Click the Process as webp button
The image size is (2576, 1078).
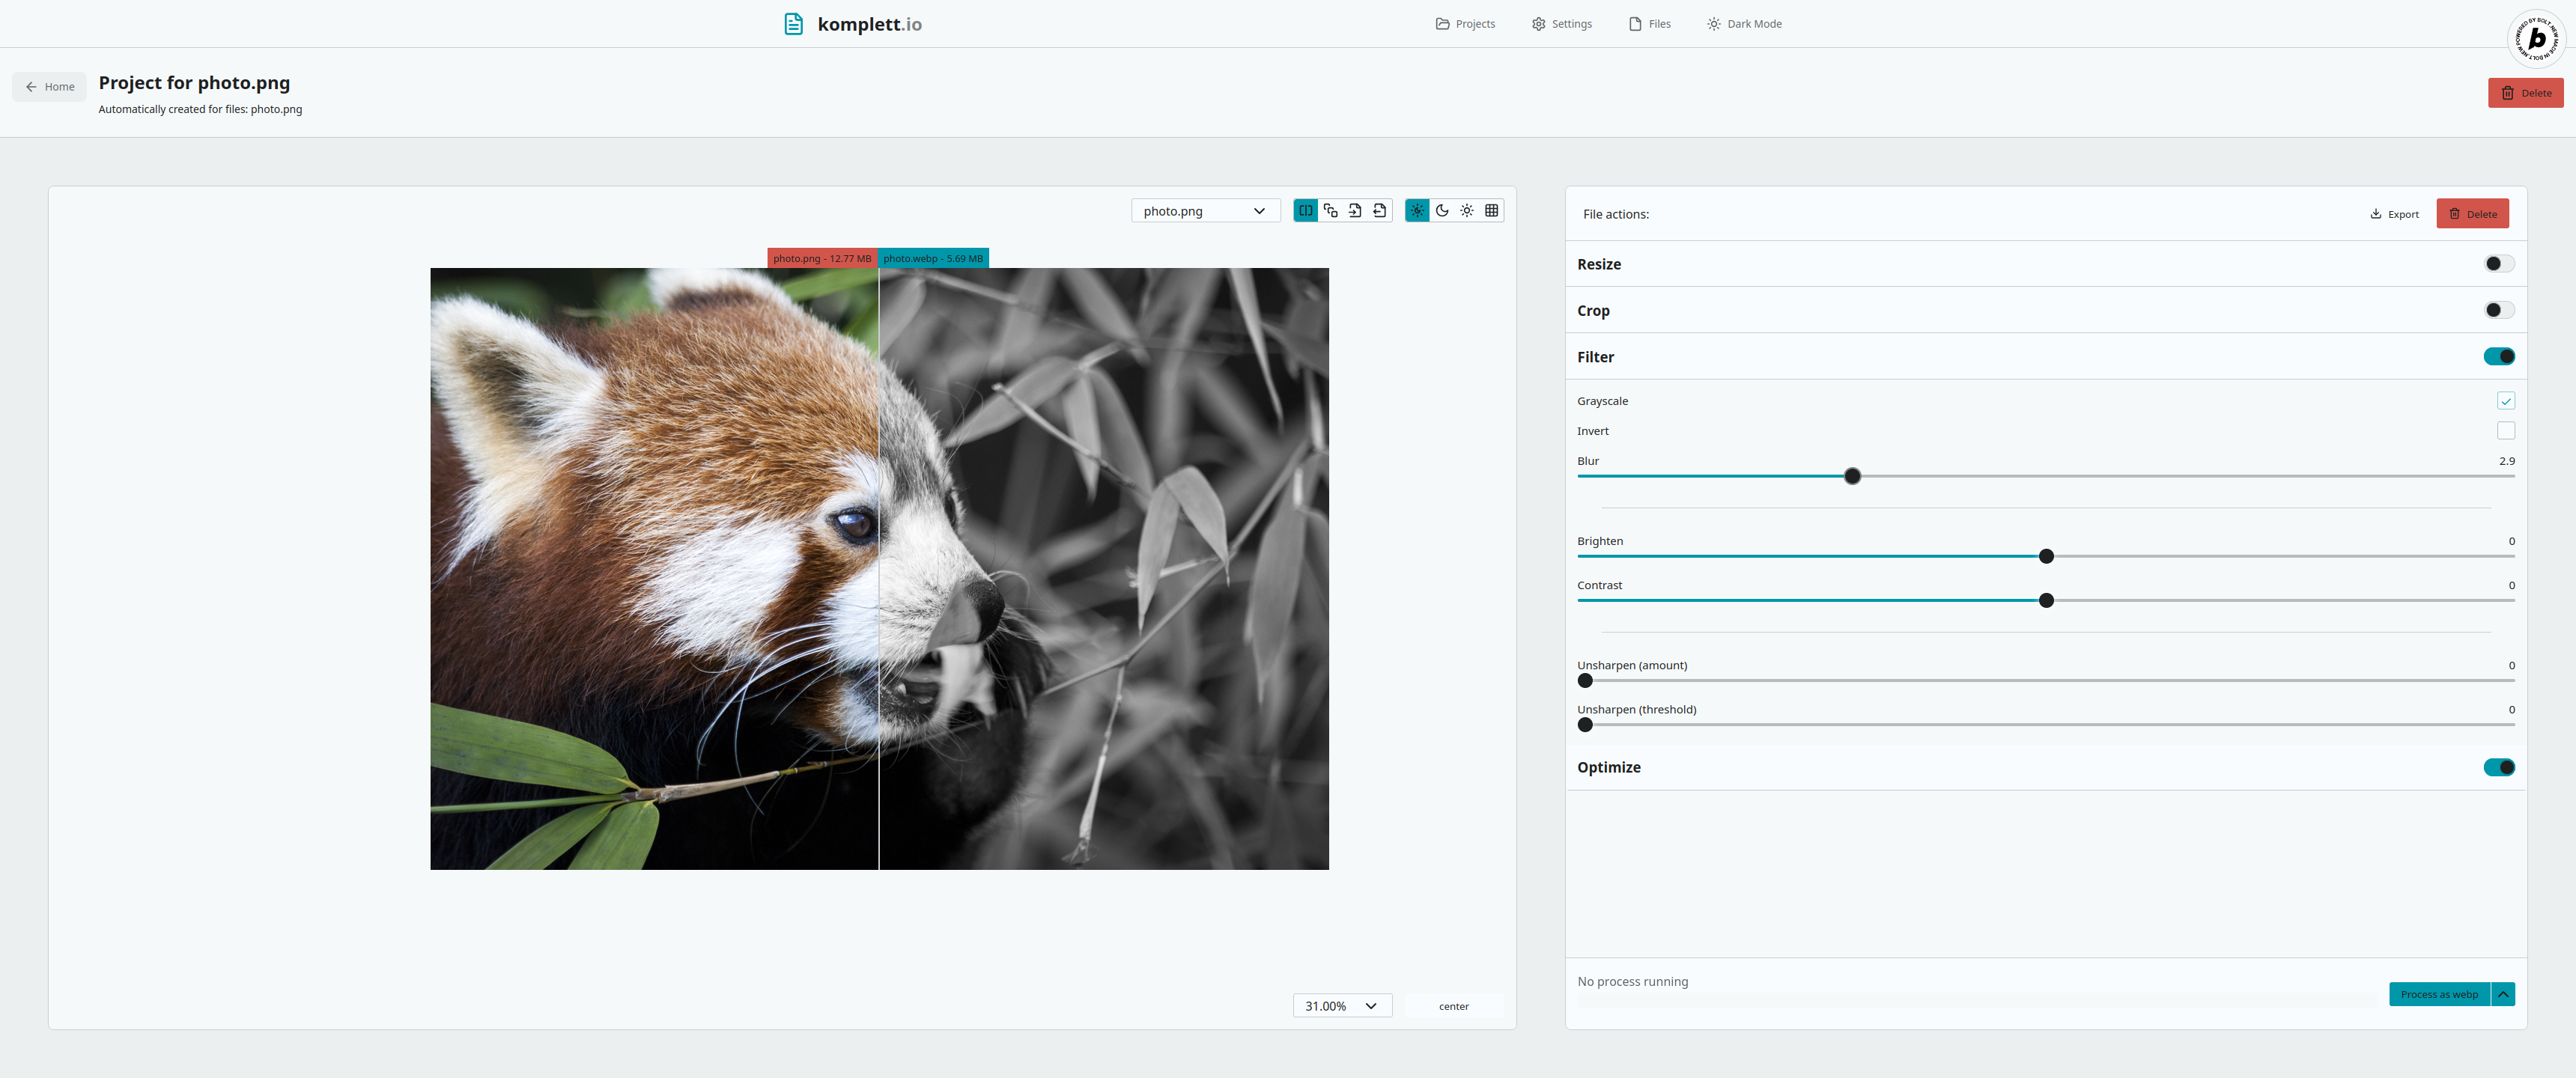pos(2438,994)
